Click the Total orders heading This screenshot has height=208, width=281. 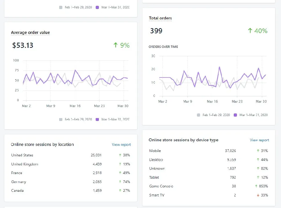(x=160, y=18)
